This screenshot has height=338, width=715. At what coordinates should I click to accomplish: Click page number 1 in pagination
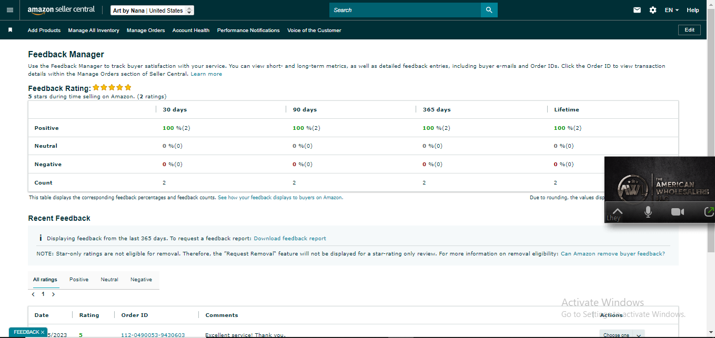pos(43,294)
